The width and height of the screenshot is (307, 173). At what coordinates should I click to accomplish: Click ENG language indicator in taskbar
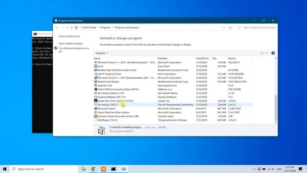point(279,169)
